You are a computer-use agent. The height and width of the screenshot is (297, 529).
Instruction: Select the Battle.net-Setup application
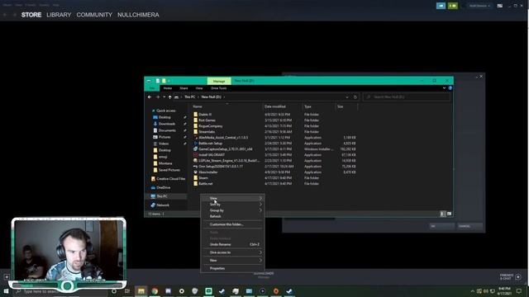coord(210,143)
